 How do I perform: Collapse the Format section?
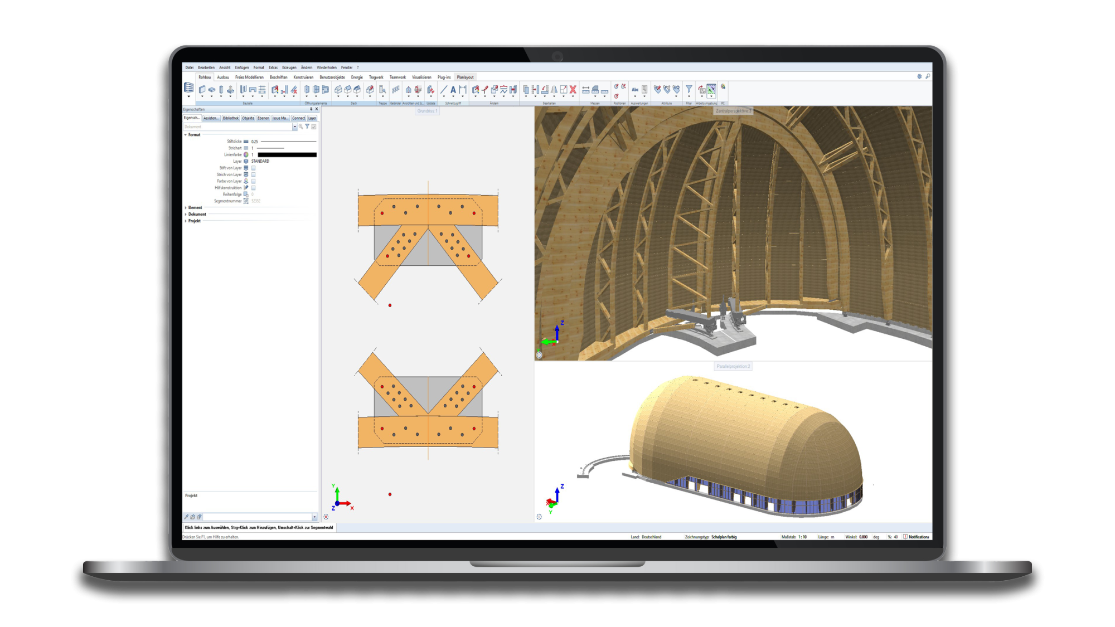(186, 135)
